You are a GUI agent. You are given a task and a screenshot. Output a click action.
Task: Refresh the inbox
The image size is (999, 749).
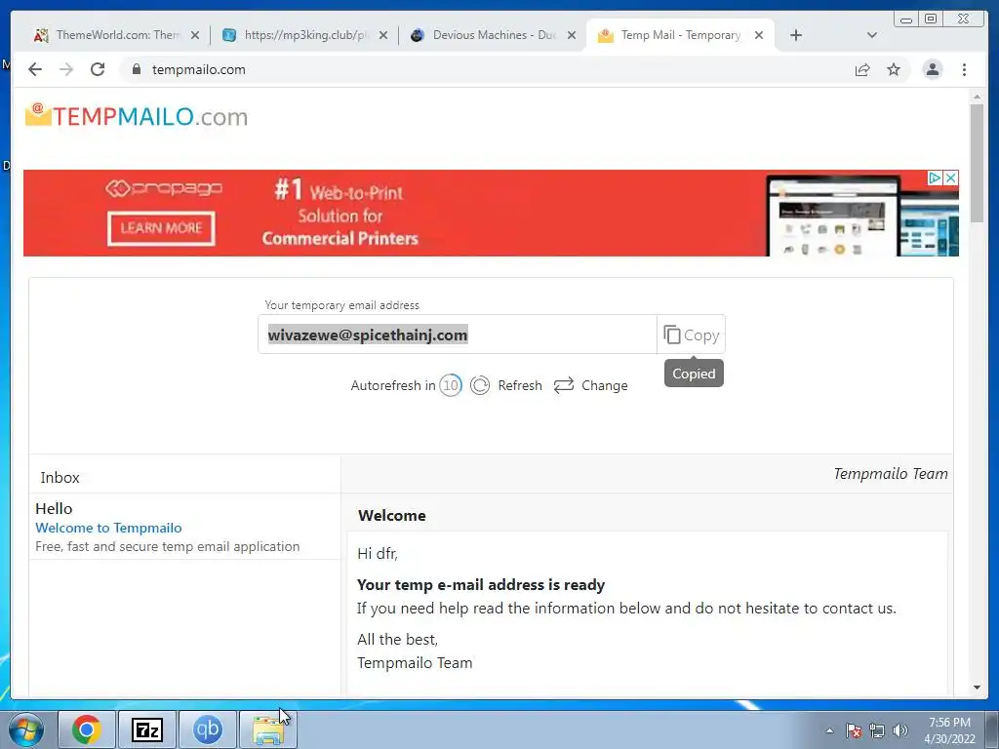pyautogui.click(x=506, y=385)
